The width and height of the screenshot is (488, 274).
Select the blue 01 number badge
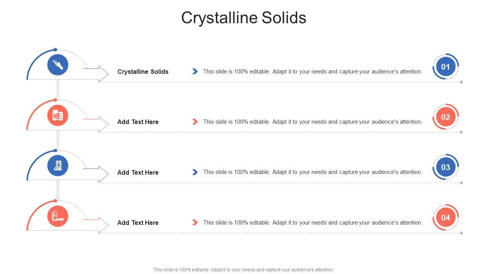click(445, 67)
